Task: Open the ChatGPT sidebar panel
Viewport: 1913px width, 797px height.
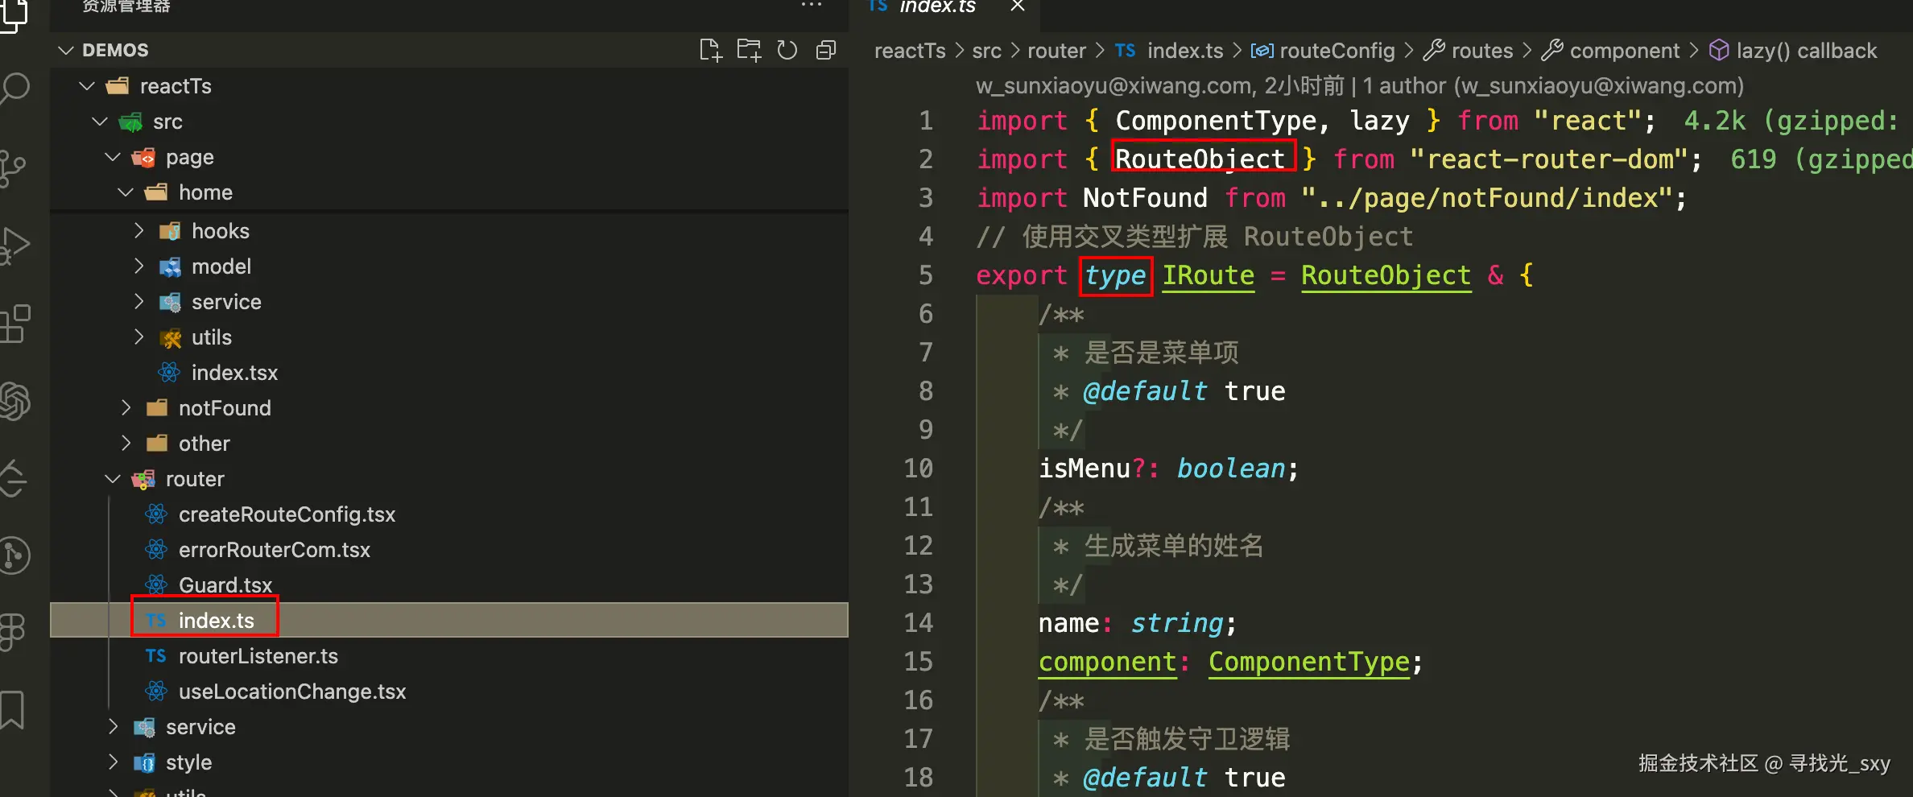Action: pos(14,401)
